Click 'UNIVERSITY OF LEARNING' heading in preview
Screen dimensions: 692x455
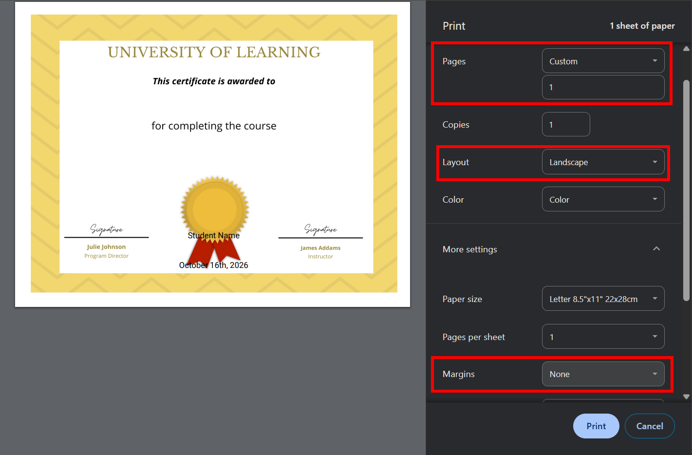click(x=214, y=52)
